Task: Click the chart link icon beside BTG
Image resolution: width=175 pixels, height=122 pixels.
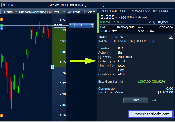Action: pyautogui.click(x=3, y=5)
